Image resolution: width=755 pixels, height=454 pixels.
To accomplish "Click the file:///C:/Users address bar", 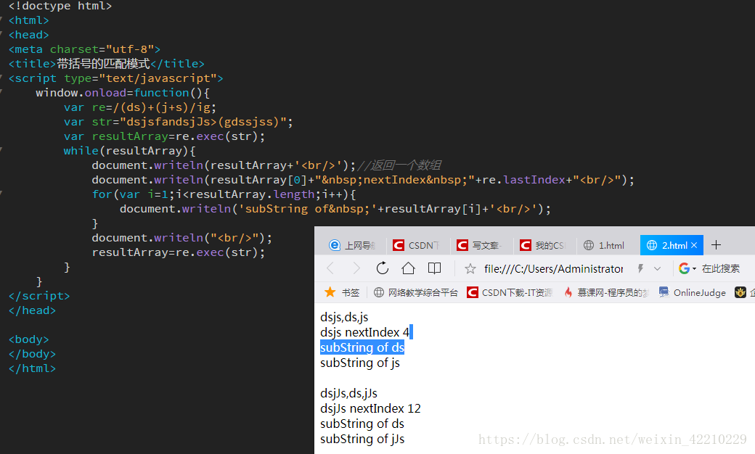I will [553, 268].
